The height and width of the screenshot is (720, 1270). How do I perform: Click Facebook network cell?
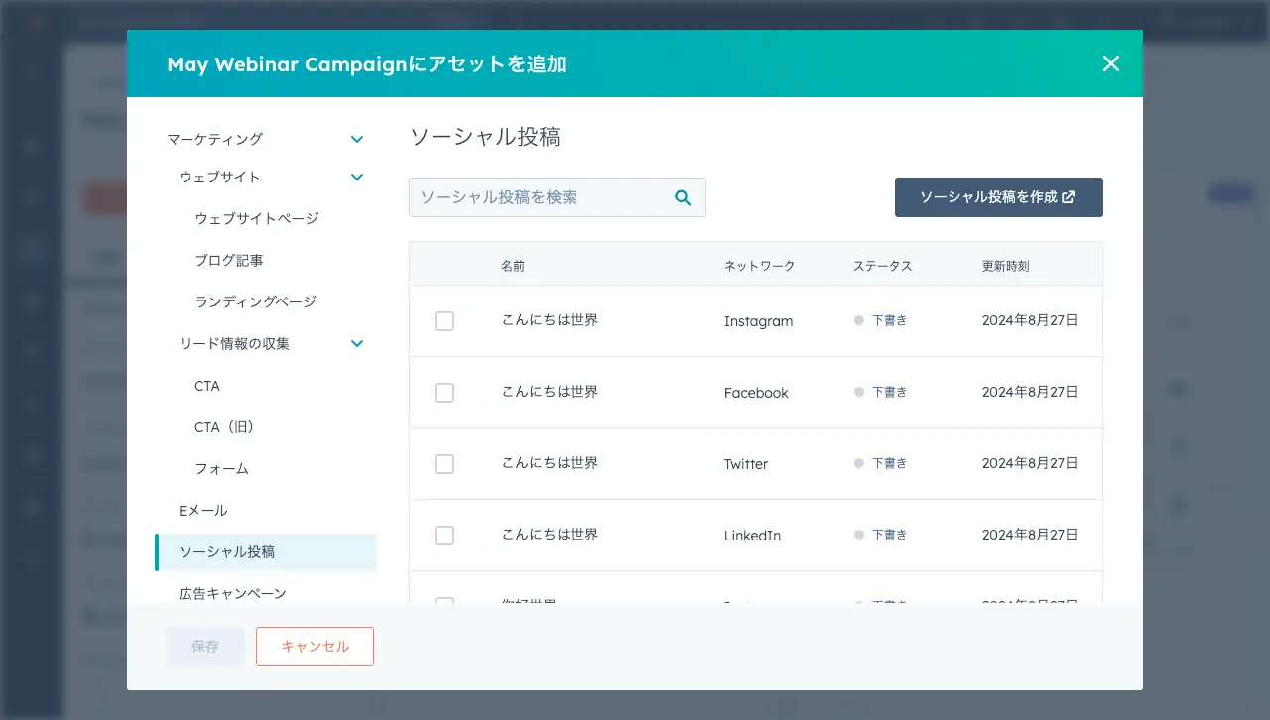tap(756, 393)
